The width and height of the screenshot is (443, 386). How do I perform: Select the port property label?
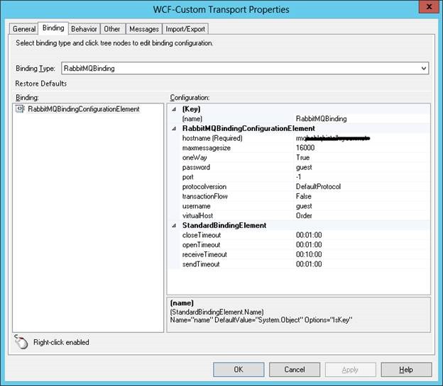pyautogui.click(x=188, y=177)
